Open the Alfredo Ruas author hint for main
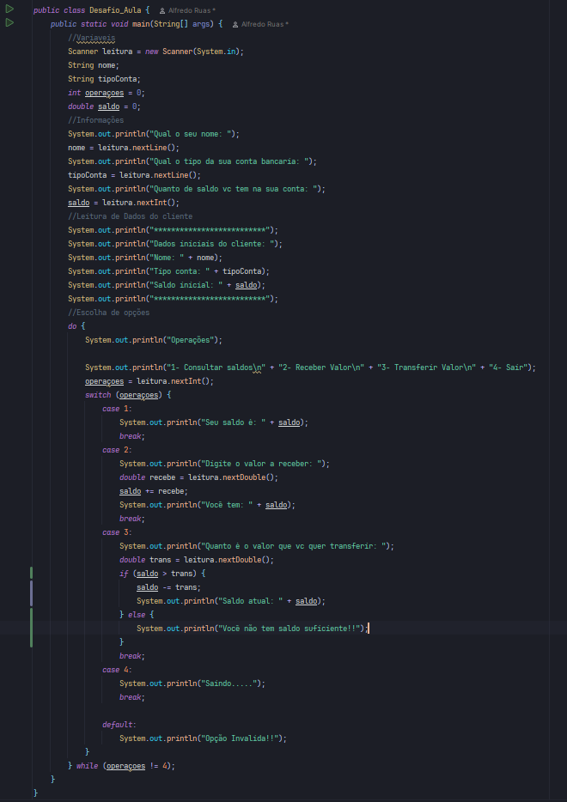The image size is (567, 802). click(x=265, y=24)
